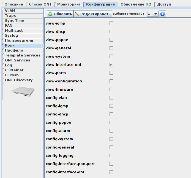Enable the config-igmp checkbox
Screen dimensions: 191x178
(111, 106)
